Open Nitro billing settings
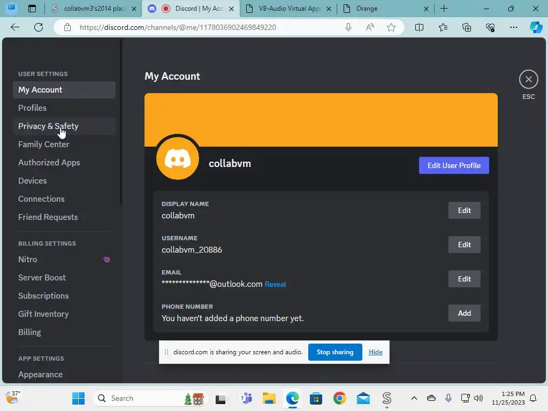This screenshot has width=548, height=411. click(x=64, y=260)
